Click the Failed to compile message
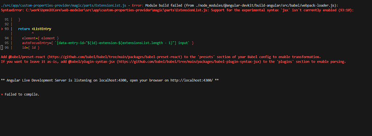 pos(22,95)
